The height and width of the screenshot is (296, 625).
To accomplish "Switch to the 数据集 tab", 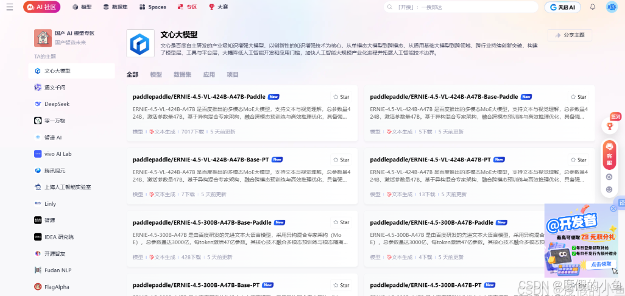I will tap(182, 74).
